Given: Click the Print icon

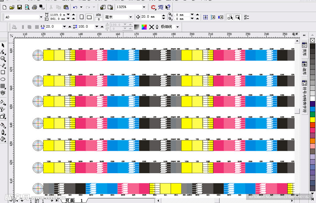Looking at the screenshot, I should [x=34, y=7].
